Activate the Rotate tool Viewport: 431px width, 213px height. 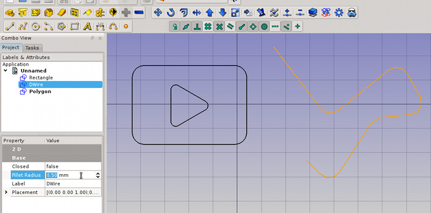(171, 12)
